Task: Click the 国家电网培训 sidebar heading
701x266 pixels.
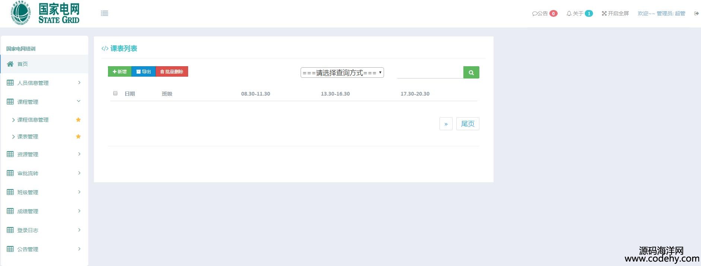Action: coord(21,49)
